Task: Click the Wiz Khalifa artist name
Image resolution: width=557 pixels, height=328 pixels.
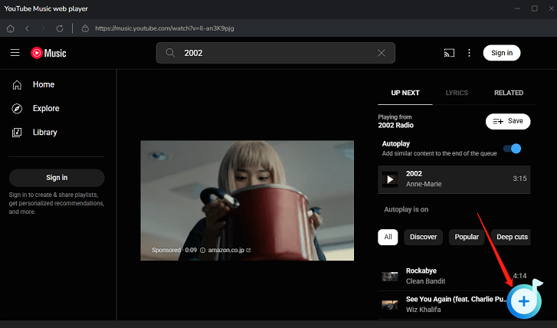Action: (424, 310)
